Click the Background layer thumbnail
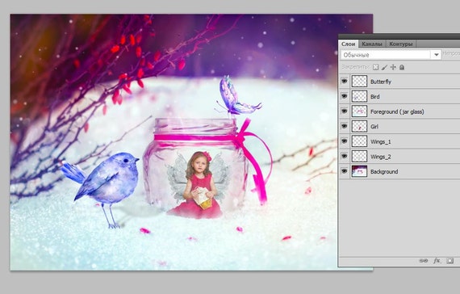This screenshot has width=460, height=294. 359,171
